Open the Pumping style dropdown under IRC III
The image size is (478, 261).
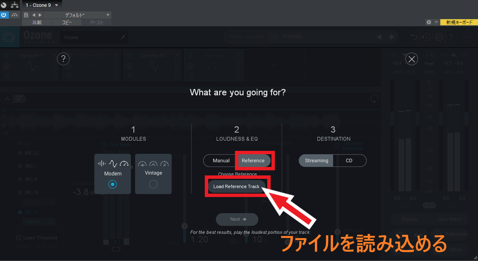39,203
